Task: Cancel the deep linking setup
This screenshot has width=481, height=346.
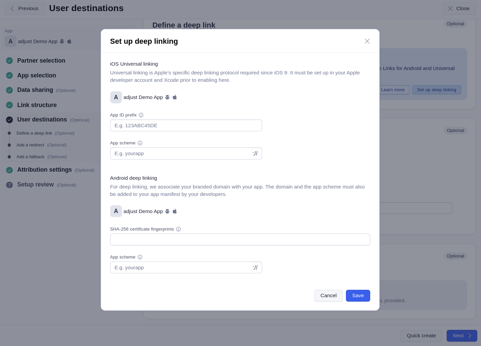Action: click(x=328, y=296)
